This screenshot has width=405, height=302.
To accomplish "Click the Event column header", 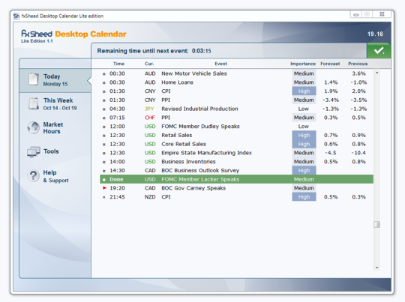I will click(x=220, y=64).
